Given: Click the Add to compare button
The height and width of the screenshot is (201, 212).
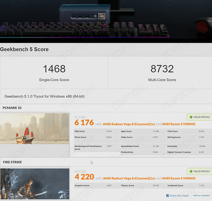Looking at the screenshot, I should 201,195.
